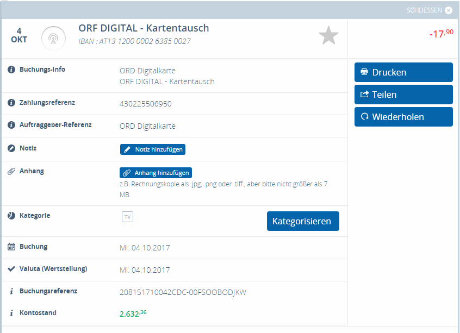This screenshot has height=333, width=460.
Task: Click the Zahlungsreferenz label
Action: (x=47, y=103)
